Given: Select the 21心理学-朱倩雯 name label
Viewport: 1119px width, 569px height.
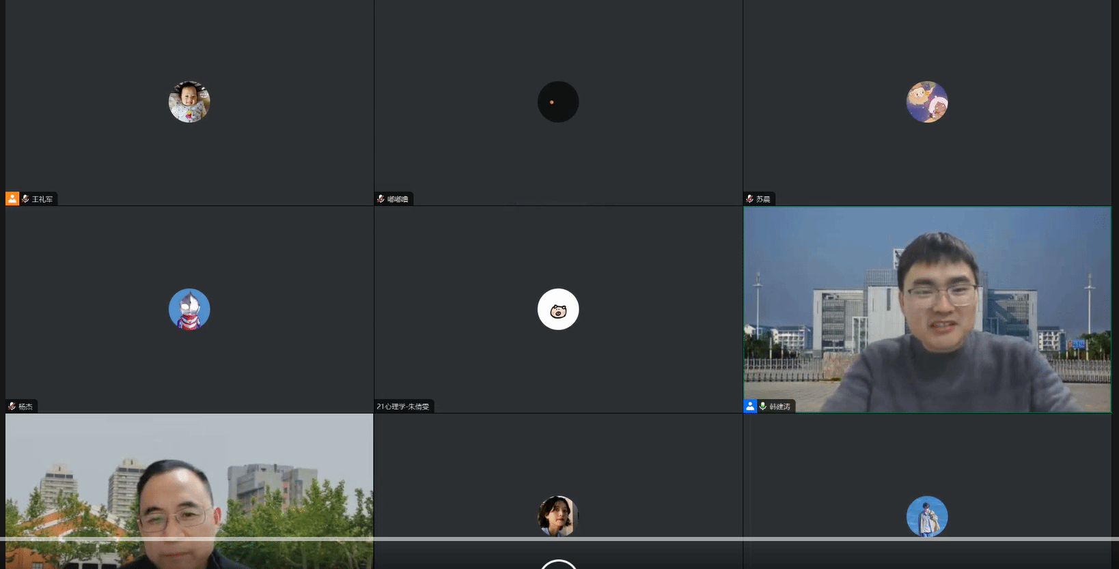Looking at the screenshot, I should pyautogui.click(x=403, y=407).
